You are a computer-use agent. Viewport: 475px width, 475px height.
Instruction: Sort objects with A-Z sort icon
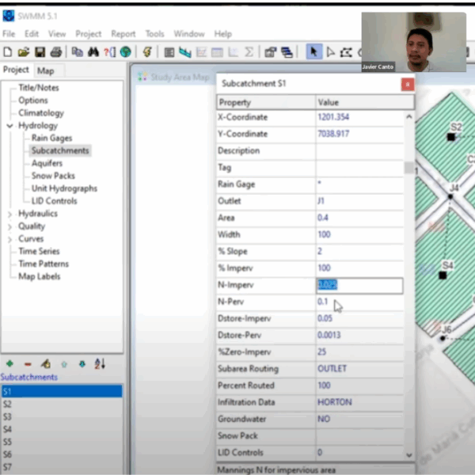[99, 363]
